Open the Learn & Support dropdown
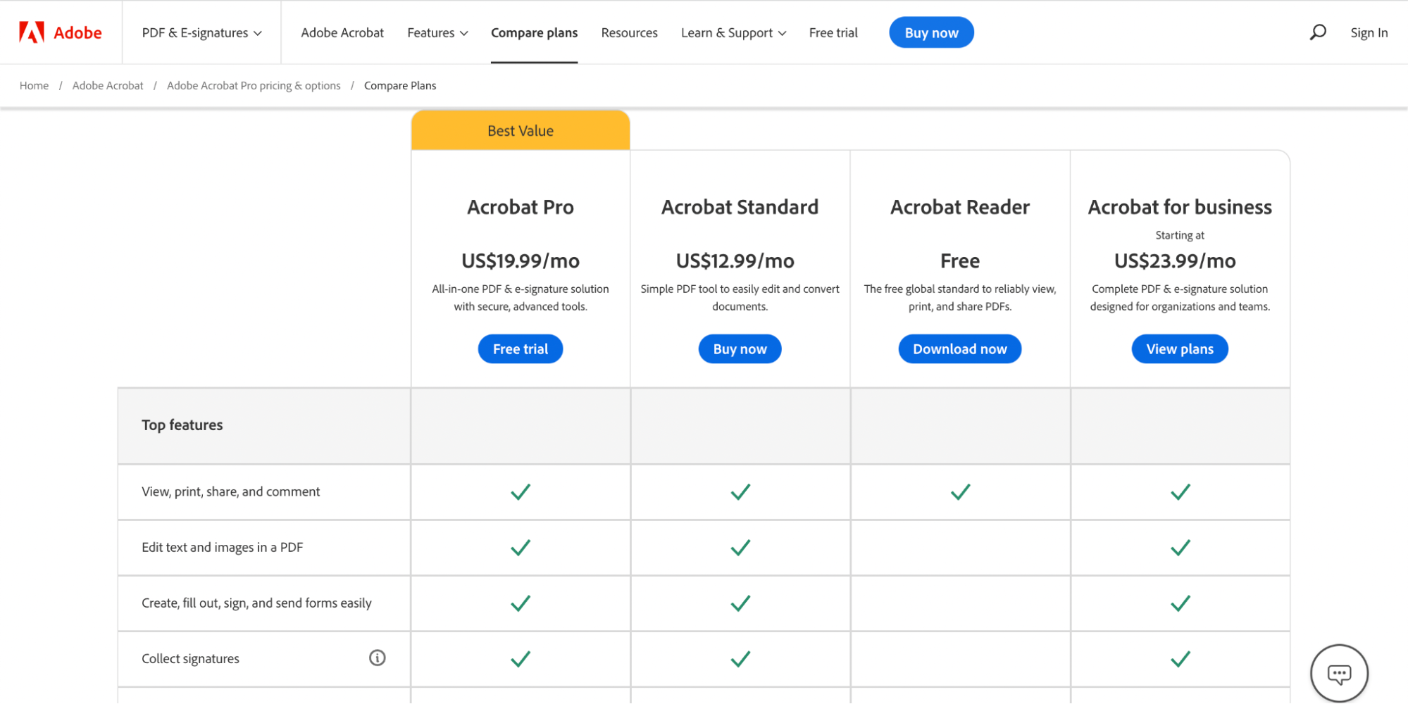Viewport: 1408px width, 704px height. pyautogui.click(x=733, y=33)
